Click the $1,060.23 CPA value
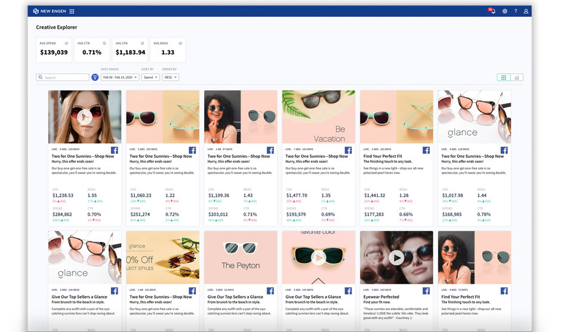 (x=141, y=196)
